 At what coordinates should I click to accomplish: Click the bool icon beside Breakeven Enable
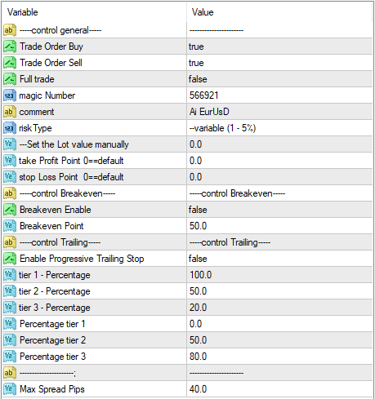[x=10, y=210]
